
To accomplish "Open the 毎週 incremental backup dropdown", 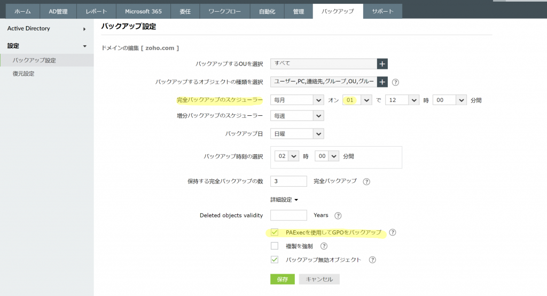I will 297,116.
